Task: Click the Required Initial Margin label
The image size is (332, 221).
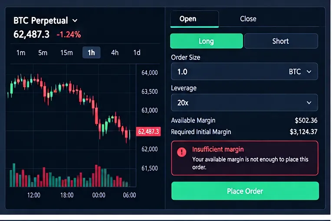Action: click(x=201, y=132)
